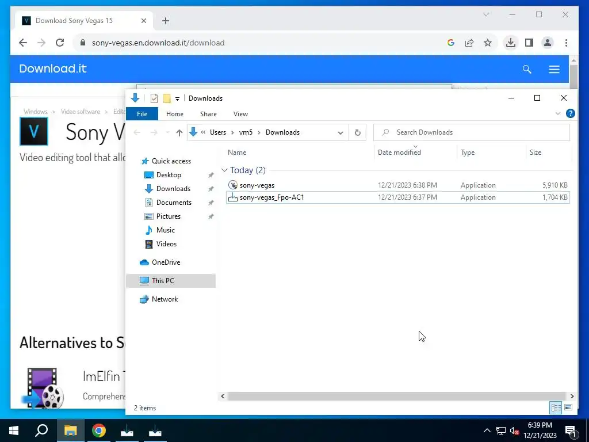Open Music in the navigation pane
Screen dimensions: 589x442
165,230
